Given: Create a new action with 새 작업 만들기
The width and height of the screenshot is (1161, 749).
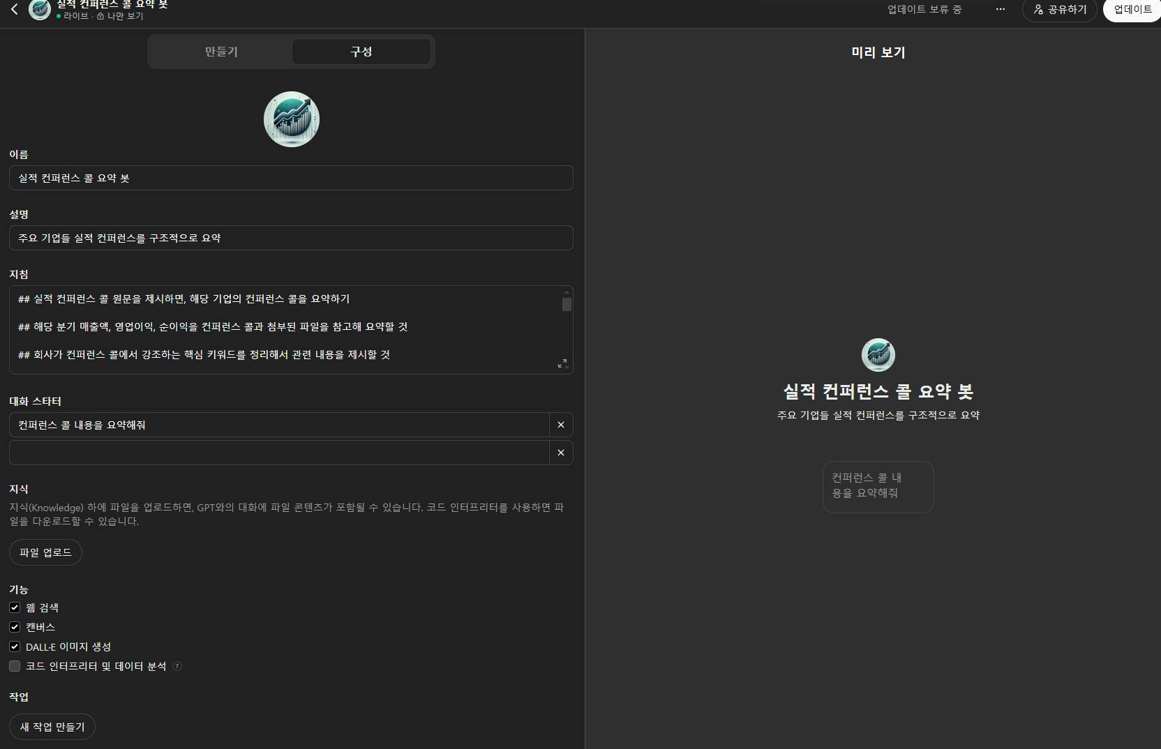Looking at the screenshot, I should pos(52,727).
